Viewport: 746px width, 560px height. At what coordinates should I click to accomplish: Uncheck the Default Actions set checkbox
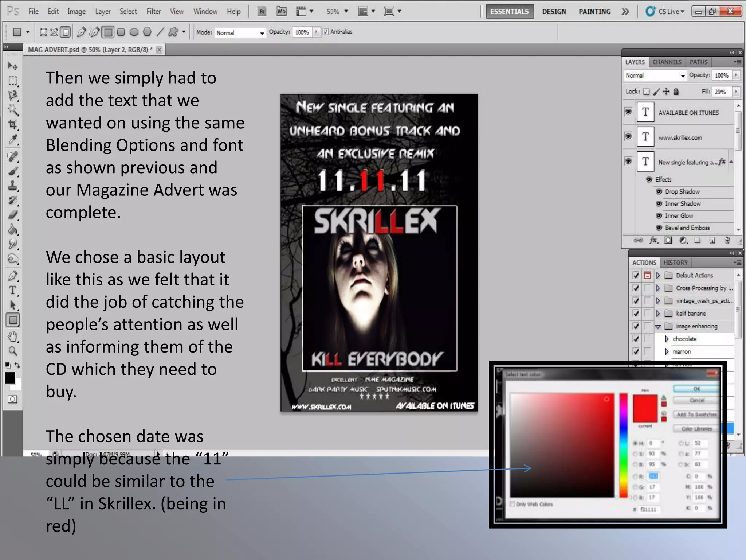636,275
